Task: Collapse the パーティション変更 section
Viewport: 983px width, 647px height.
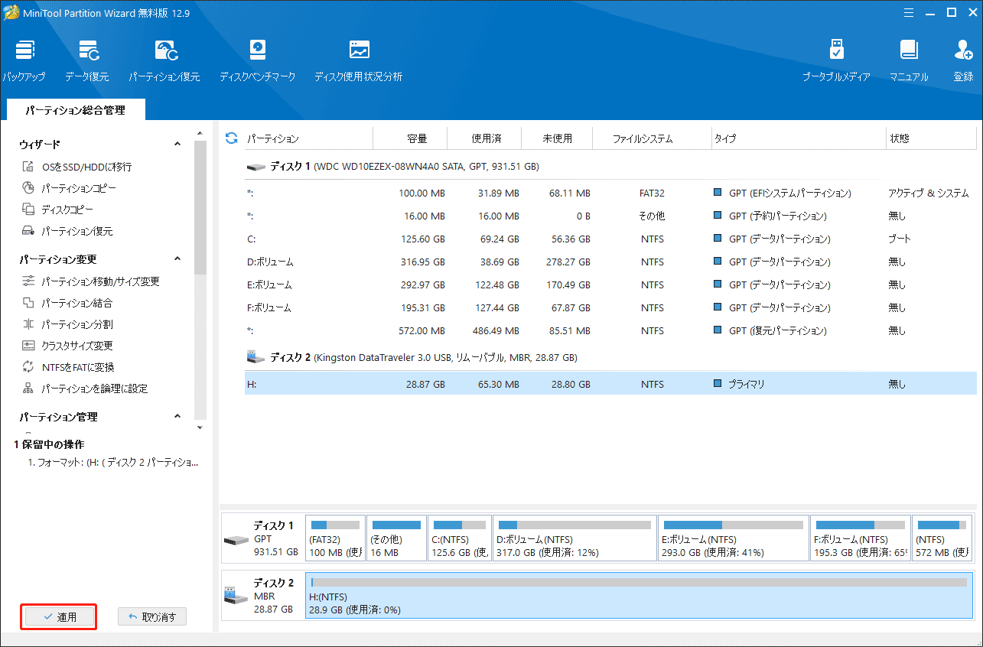Action: pos(177,259)
